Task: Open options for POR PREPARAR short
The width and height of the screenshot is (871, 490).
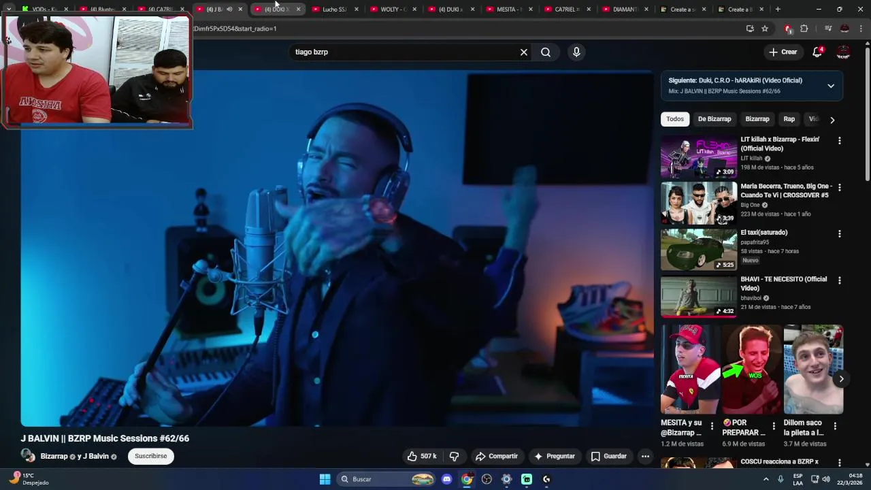Action: [774, 426]
